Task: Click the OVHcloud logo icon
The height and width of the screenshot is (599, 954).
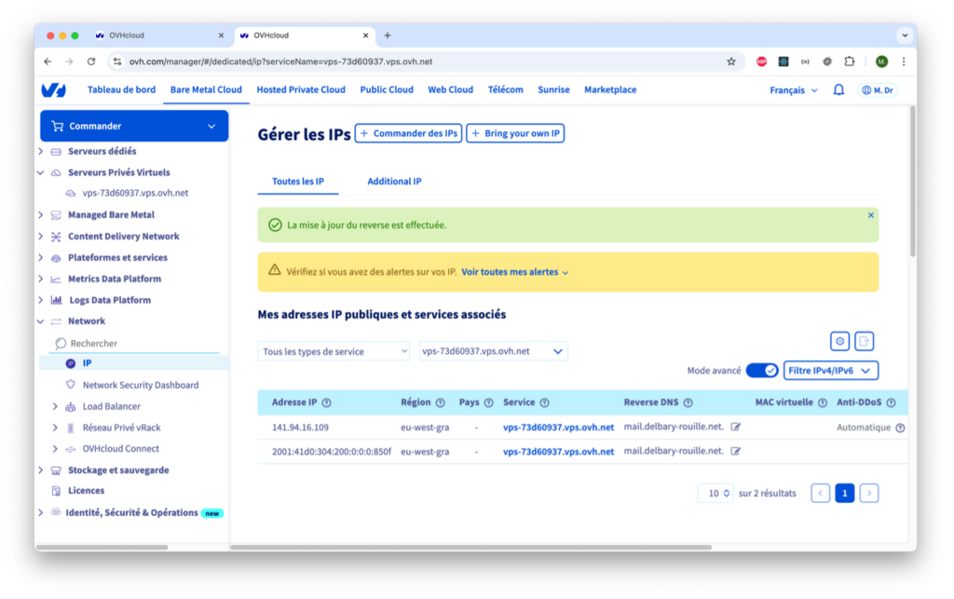Action: (x=53, y=90)
